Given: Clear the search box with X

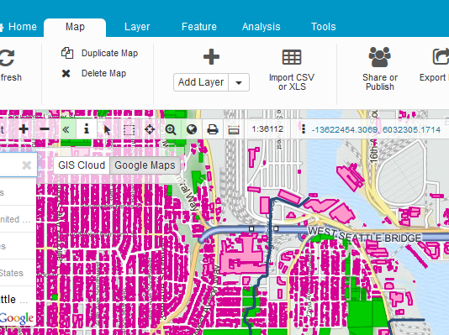Looking at the screenshot, I should click(27, 165).
